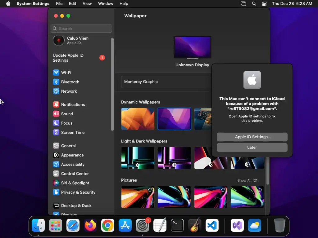This screenshot has width=318, height=238.
Task: Click the Search field in sidebar
Action: pyautogui.click(x=81, y=29)
